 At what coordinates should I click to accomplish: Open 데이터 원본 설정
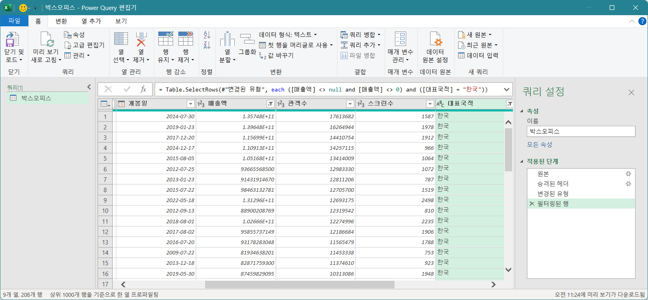[x=435, y=47]
